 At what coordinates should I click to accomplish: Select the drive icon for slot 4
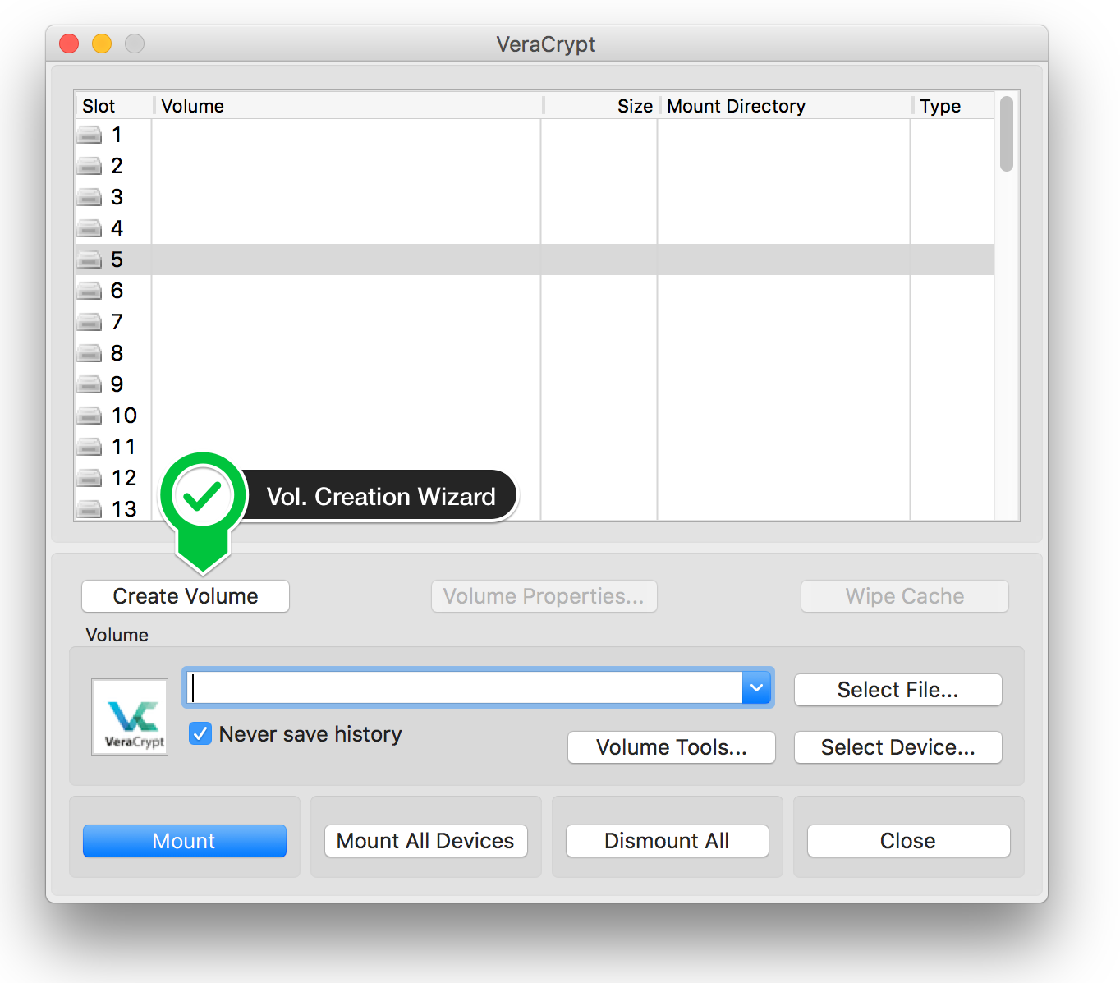point(89,227)
